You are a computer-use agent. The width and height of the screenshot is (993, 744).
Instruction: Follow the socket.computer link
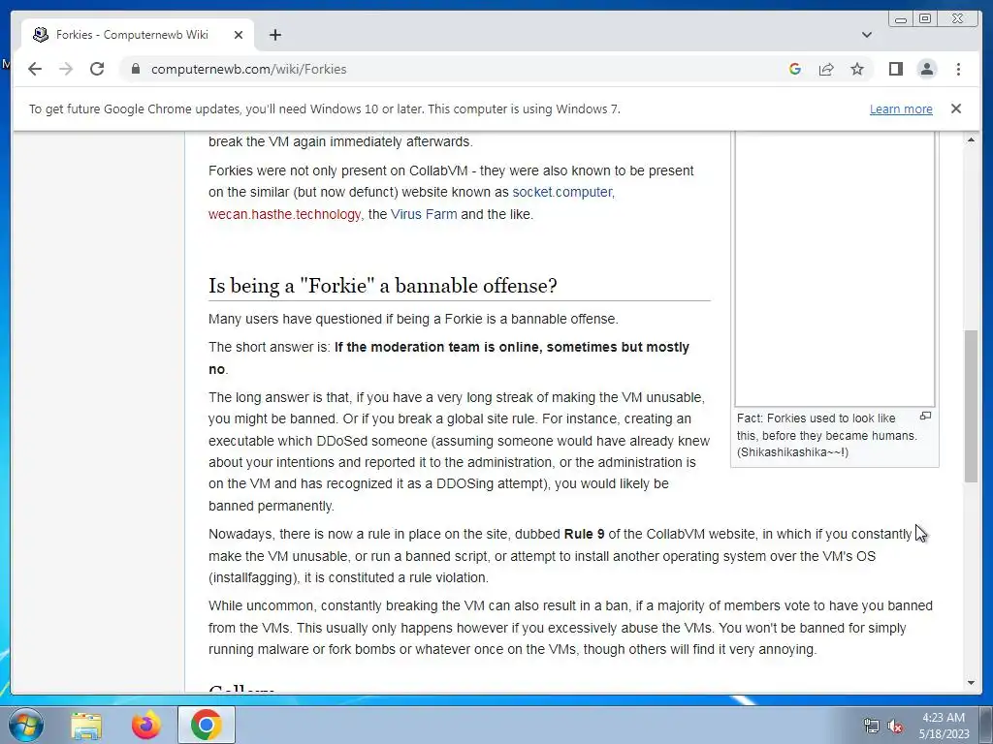(562, 192)
